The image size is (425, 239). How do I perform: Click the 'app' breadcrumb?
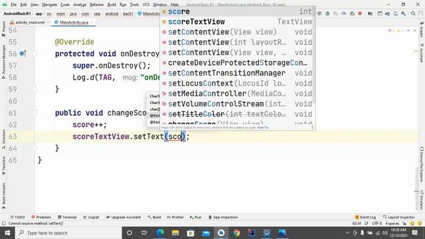(39, 13)
